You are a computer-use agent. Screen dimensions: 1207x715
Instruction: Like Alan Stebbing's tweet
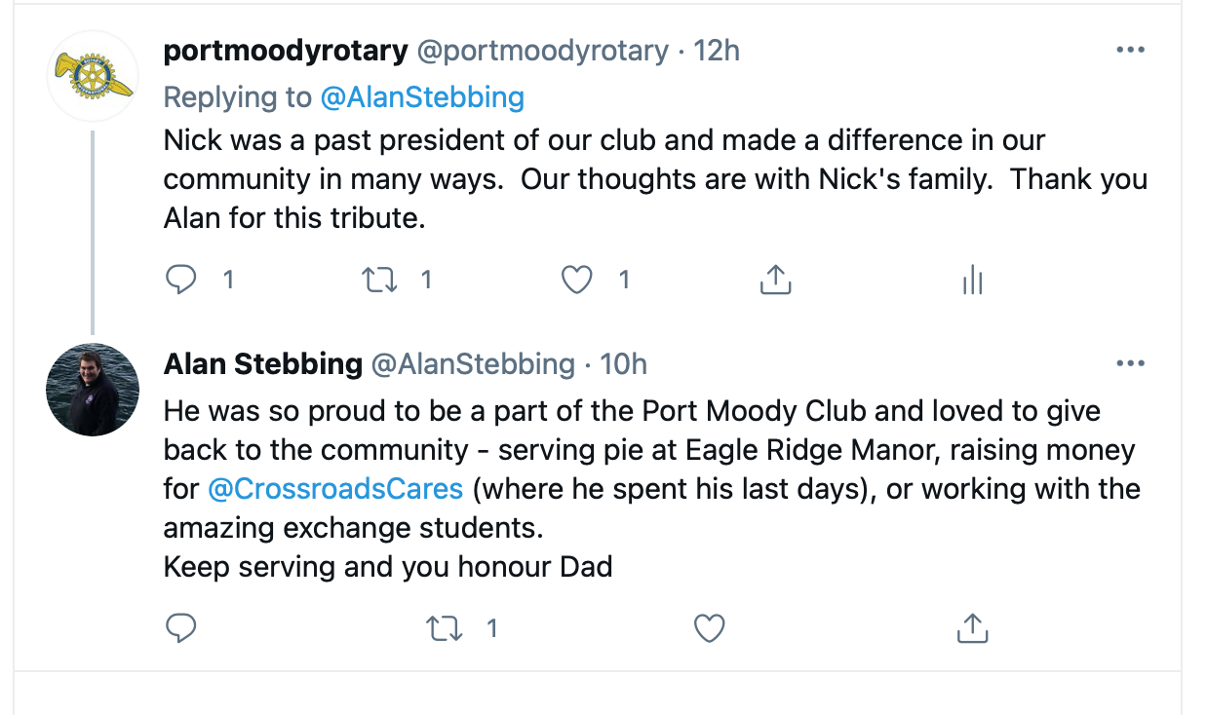coord(709,628)
